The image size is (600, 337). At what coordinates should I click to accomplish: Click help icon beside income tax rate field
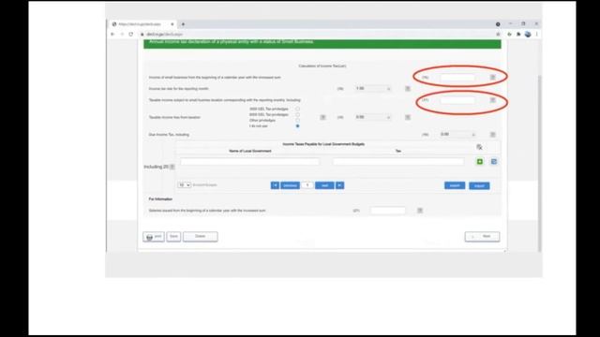click(x=408, y=89)
